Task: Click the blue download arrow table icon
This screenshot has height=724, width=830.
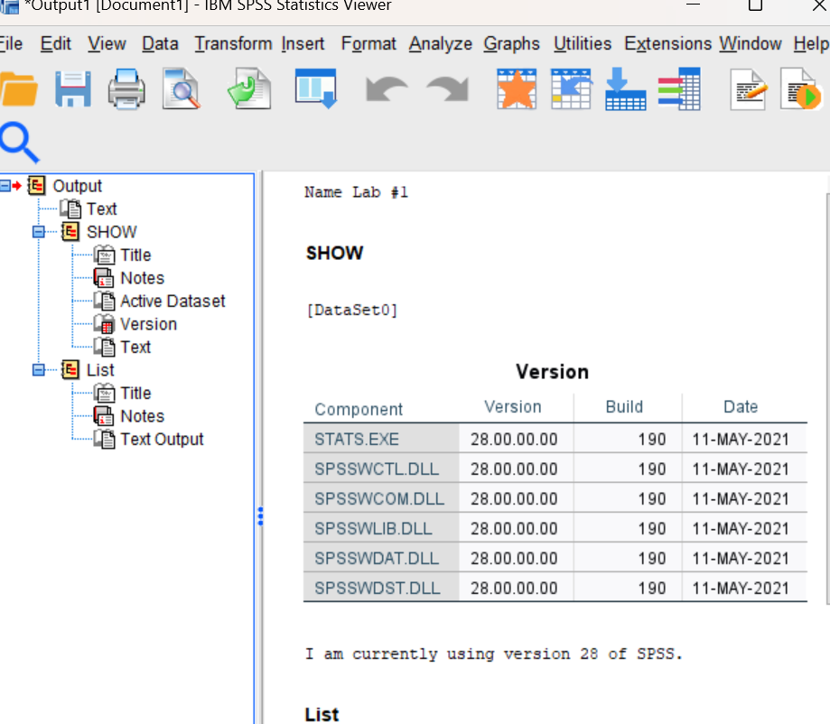Action: point(625,88)
